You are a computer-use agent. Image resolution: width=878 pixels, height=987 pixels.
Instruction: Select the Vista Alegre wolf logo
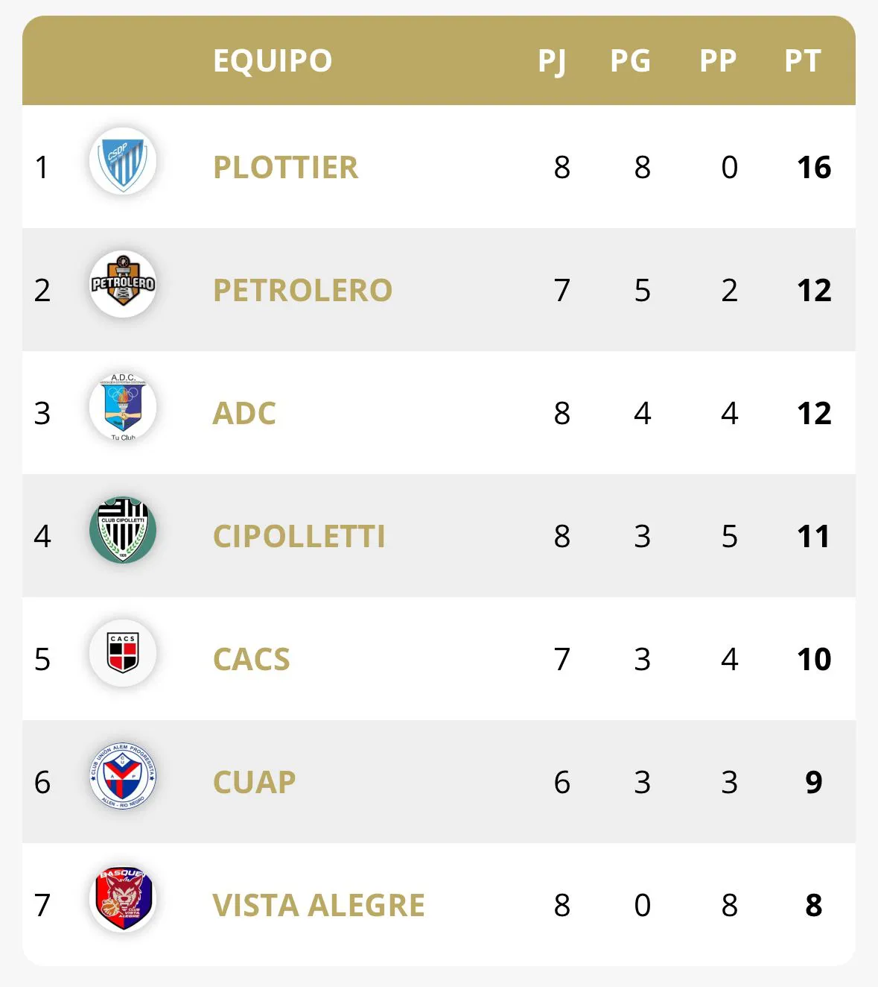coord(123,900)
